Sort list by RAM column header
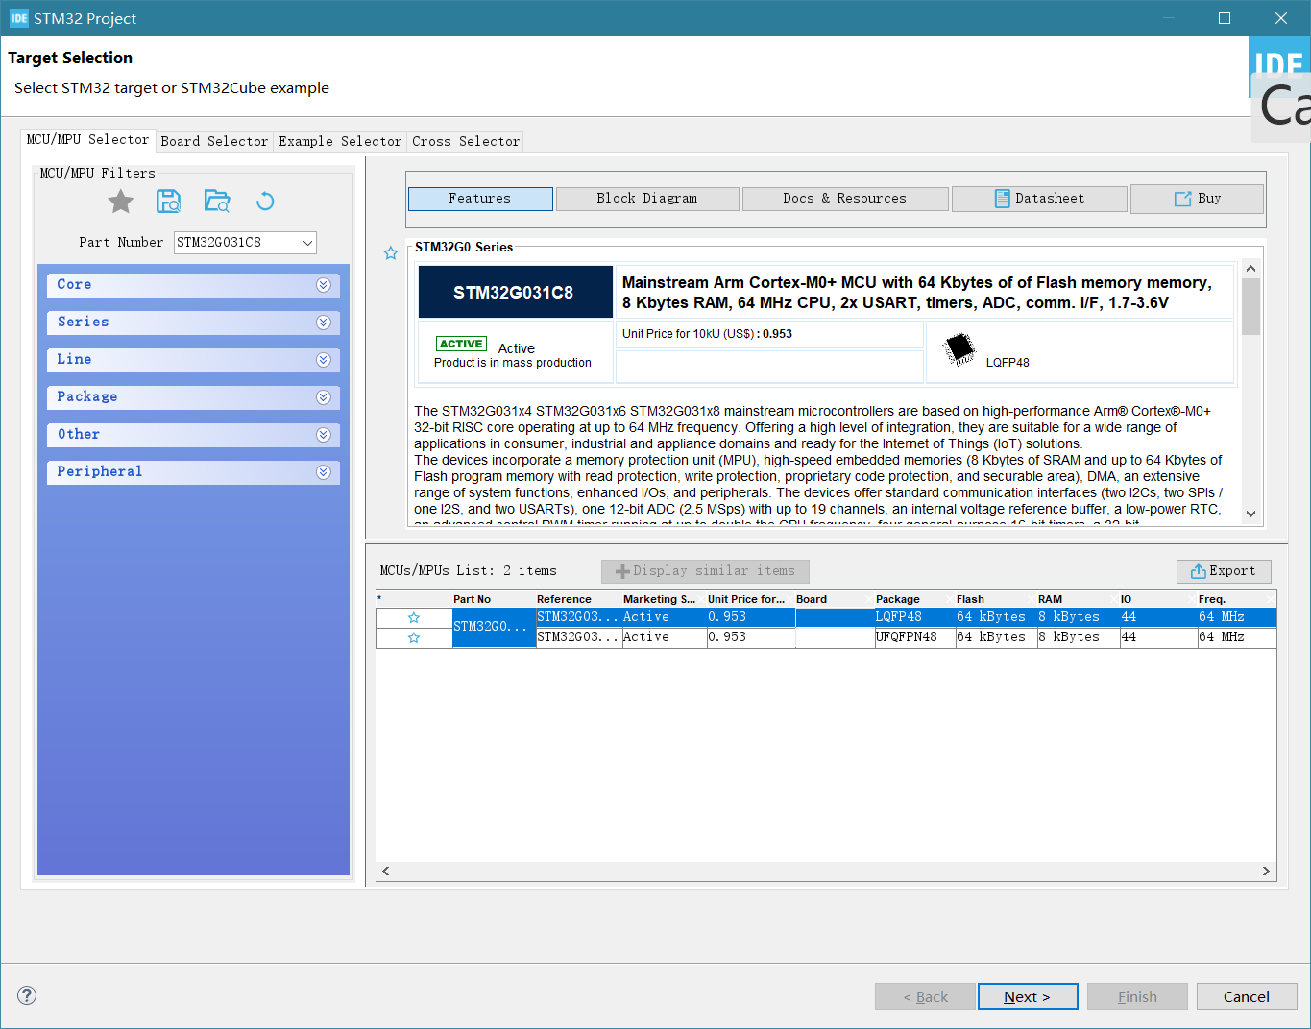The height and width of the screenshot is (1029, 1311). pyautogui.click(x=1078, y=599)
